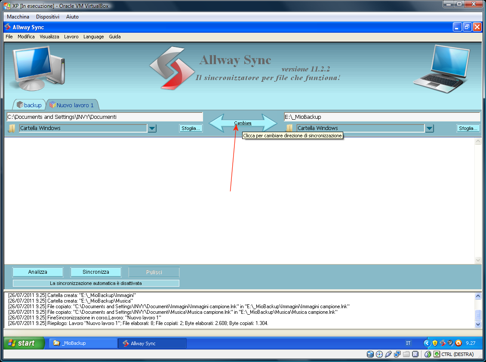486x362 pixels.
Task: Expand the right folder type dropdown arrow
Action: [429, 128]
